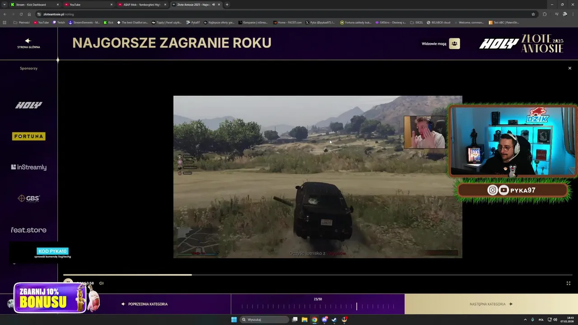
Task: Reload the current page
Action: 21,14
